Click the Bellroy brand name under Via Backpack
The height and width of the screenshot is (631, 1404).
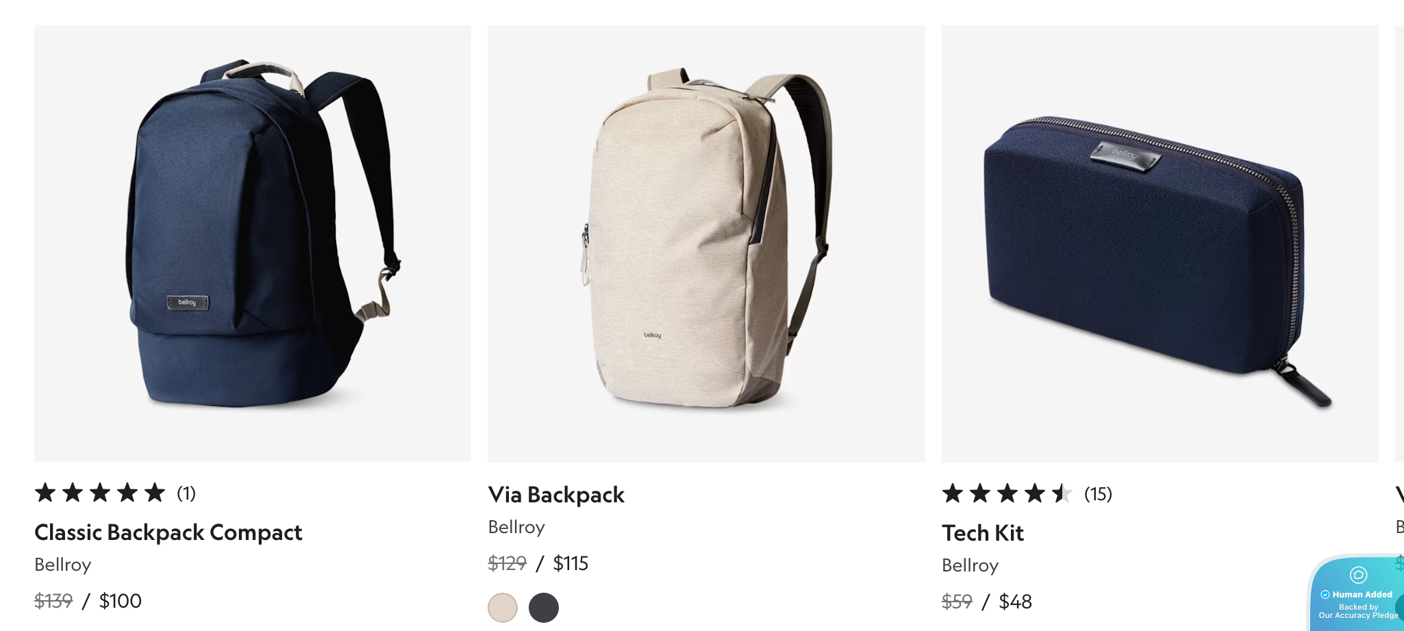(516, 527)
